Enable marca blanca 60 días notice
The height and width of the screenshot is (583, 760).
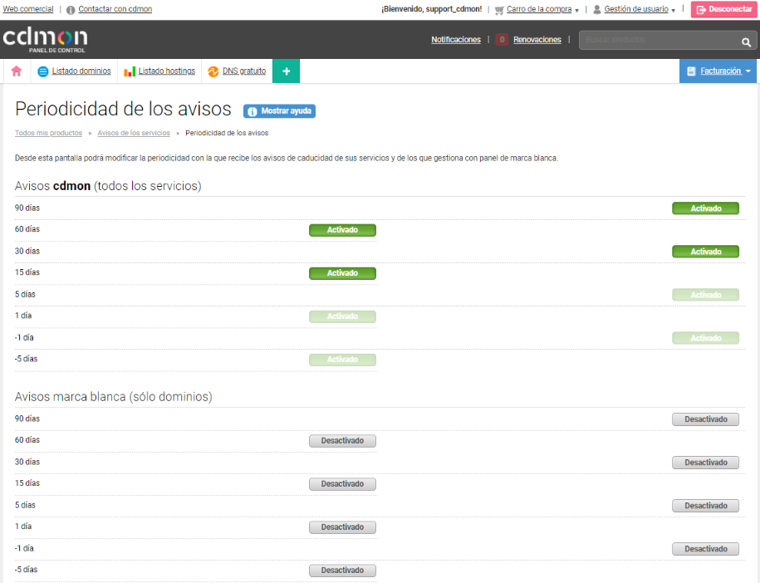click(343, 440)
